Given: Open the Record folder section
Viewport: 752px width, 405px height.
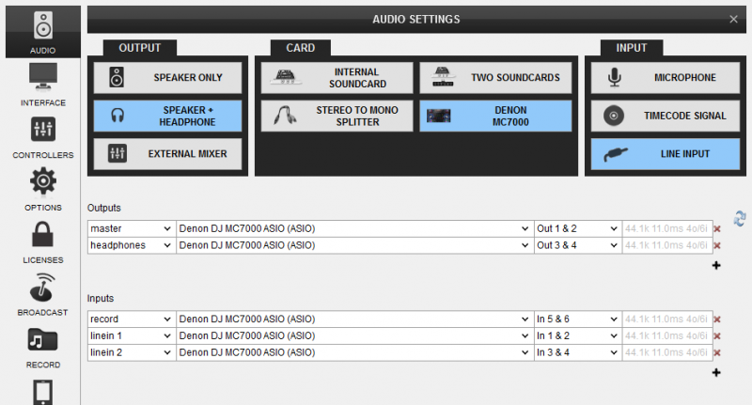Looking at the screenshot, I should tap(42, 348).
